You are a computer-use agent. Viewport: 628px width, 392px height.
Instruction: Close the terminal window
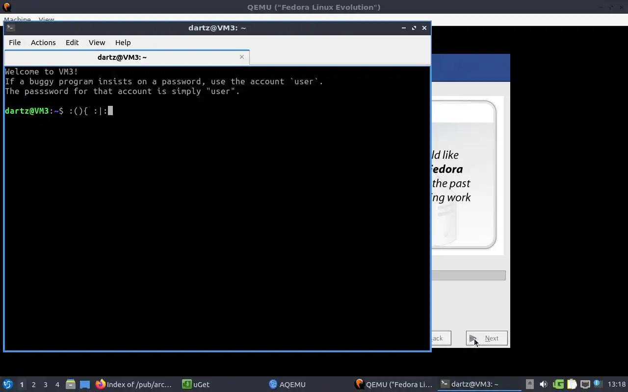pos(424,28)
